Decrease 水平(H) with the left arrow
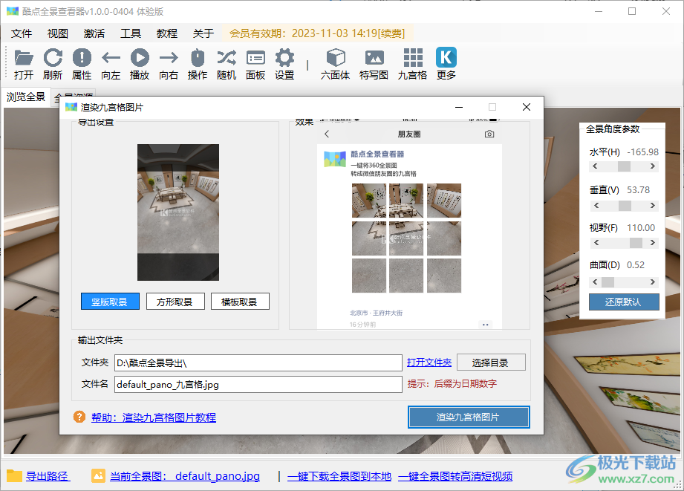Screen dimensions: 684x491 click(595, 166)
